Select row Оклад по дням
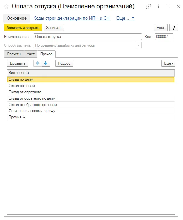Viewport: 183px width, 220px height. [91, 79]
